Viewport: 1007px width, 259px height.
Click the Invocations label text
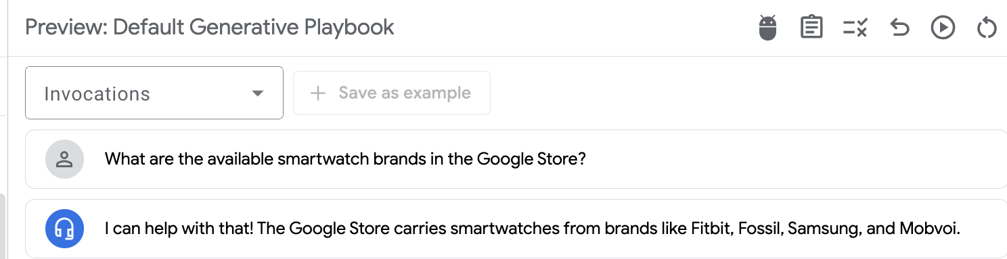97,94
